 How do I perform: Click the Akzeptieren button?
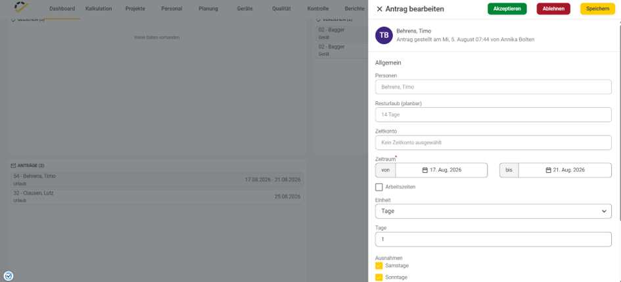(507, 9)
